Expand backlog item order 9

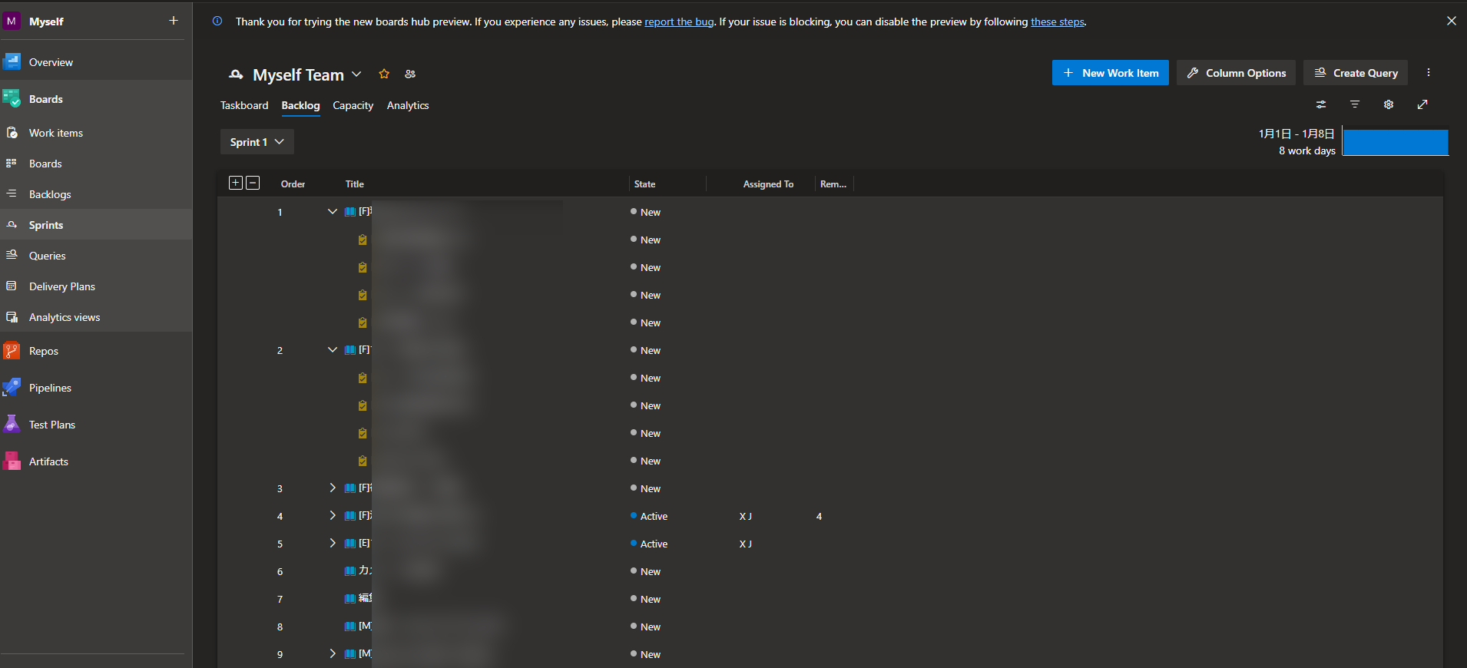(333, 653)
